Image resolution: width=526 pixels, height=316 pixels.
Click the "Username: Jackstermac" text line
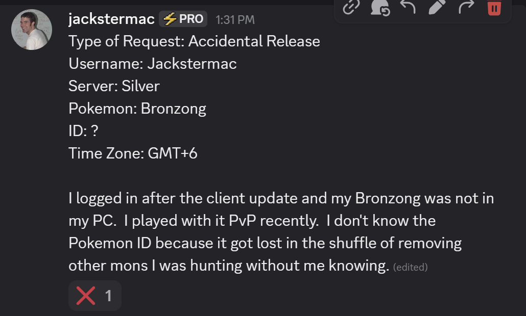click(x=152, y=64)
